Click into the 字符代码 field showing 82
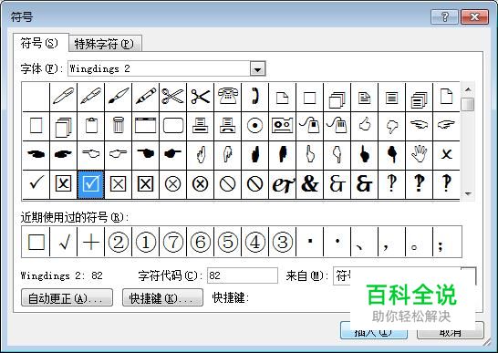 [242, 275]
